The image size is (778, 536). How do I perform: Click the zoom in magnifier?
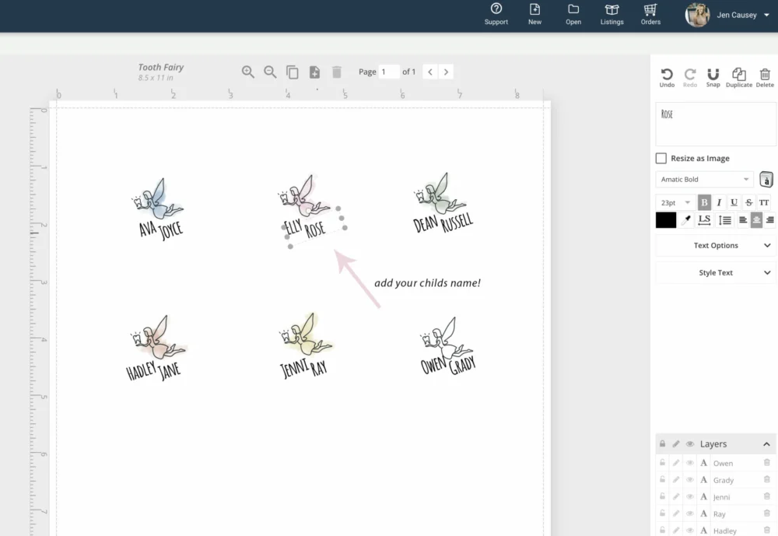[x=248, y=72]
